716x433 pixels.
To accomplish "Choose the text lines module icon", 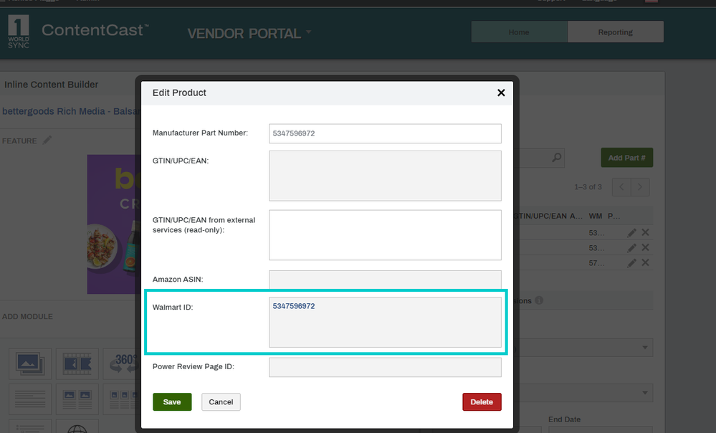I will pyautogui.click(x=30, y=399).
